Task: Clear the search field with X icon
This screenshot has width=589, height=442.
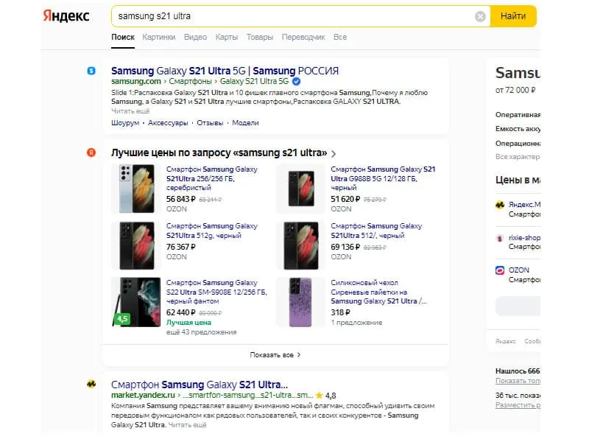Action: tap(480, 16)
